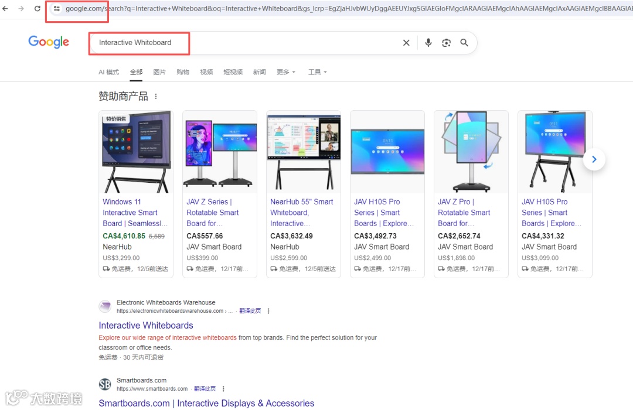Screen dimensions: 633x410
Task: Open site information icon in address bar
Action: coord(57,8)
